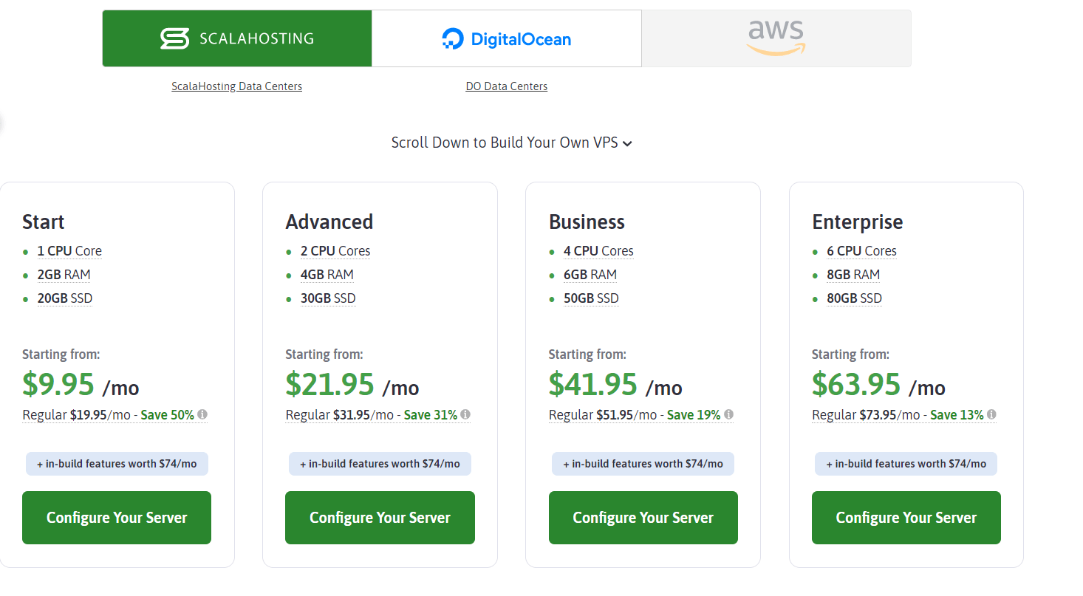
Task: Configure Your Server for Business plan
Action: (643, 518)
